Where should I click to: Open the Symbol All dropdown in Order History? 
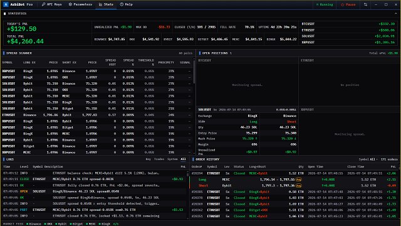(x=368, y=159)
